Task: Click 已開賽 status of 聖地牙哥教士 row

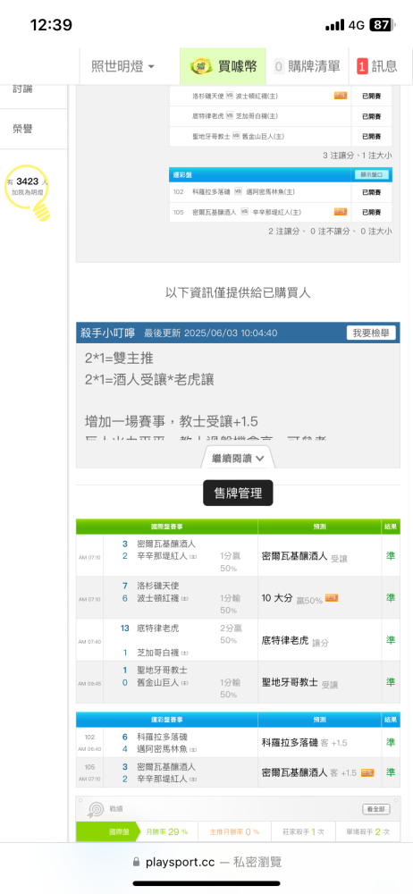Action: pos(371,136)
